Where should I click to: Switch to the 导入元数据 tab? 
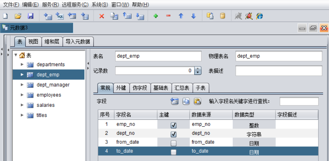[78, 42]
